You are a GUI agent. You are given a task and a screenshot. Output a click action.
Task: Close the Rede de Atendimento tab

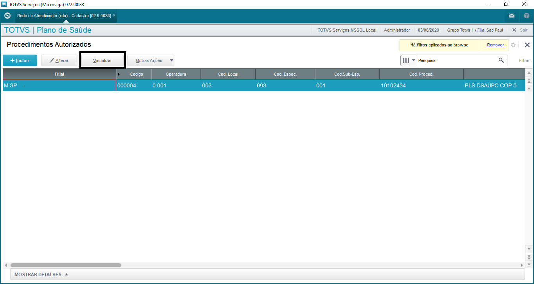[114, 15]
